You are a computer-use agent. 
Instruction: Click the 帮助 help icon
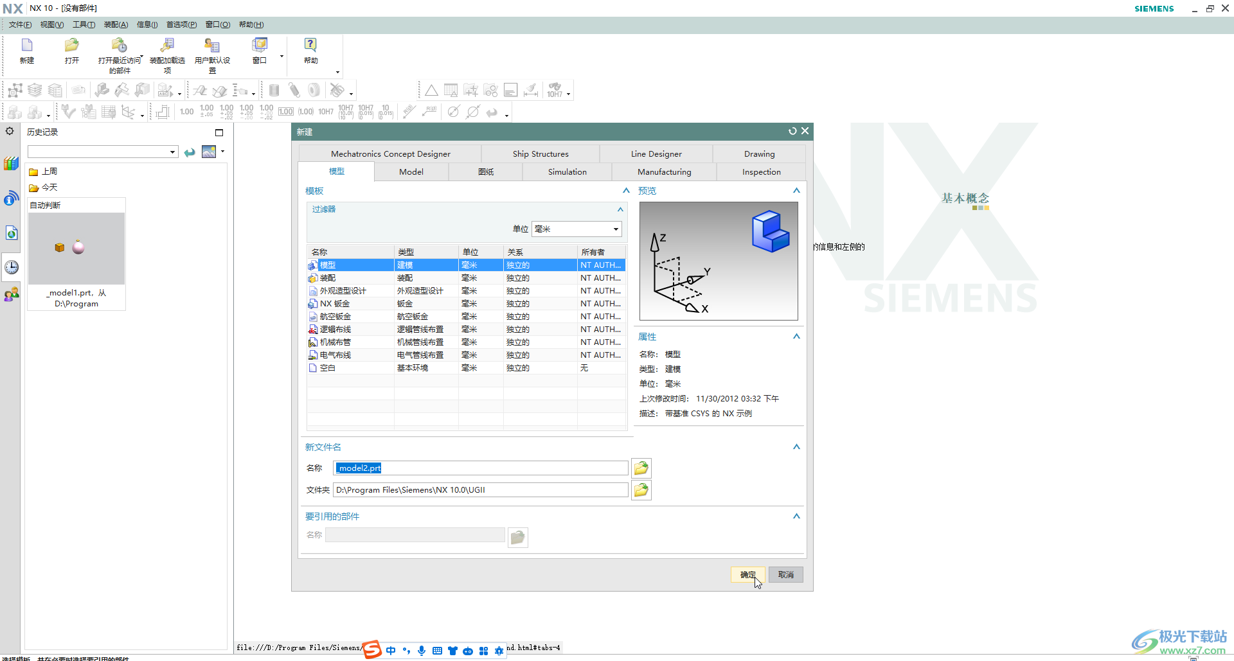tap(310, 46)
